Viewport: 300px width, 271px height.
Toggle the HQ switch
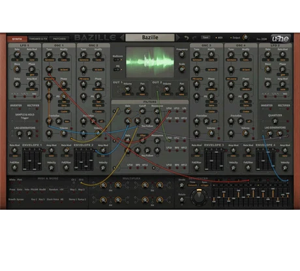click(117, 70)
